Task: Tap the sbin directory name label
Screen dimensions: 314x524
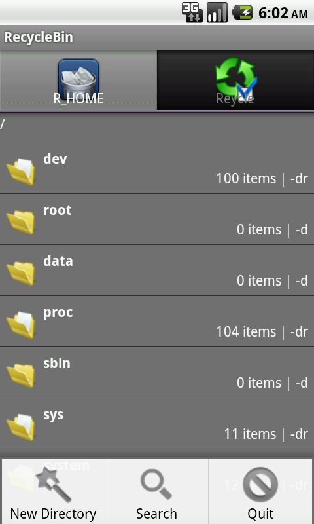Action: coord(57,364)
